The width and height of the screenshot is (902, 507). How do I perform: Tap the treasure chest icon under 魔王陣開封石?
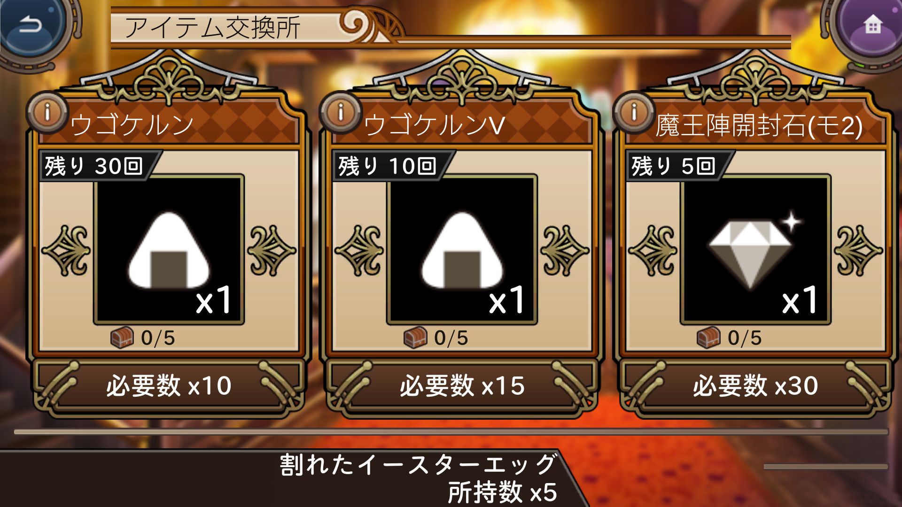pyautogui.click(x=708, y=338)
